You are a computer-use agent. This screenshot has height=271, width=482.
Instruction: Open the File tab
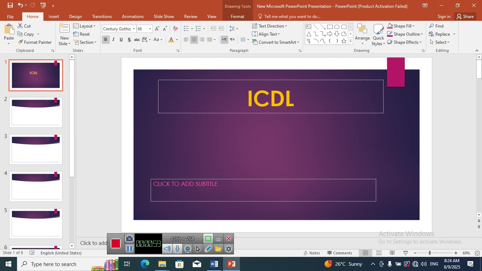click(x=10, y=17)
